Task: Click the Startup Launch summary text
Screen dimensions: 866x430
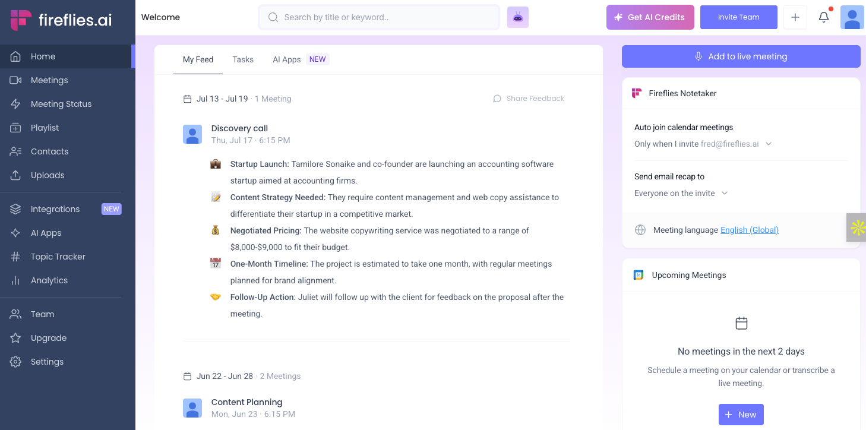Action: pos(392,172)
